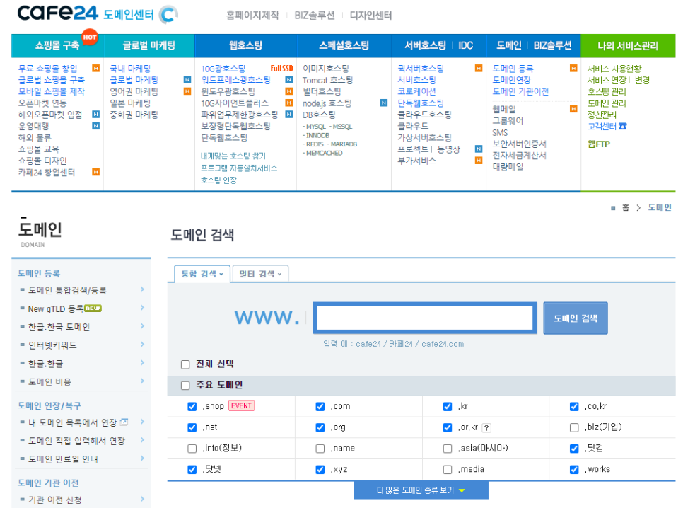Click the 홈 breadcrumb link

(626, 207)
